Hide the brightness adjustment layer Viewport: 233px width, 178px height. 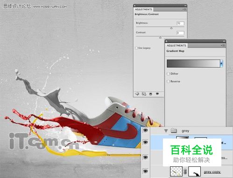(x=145, y=157)
